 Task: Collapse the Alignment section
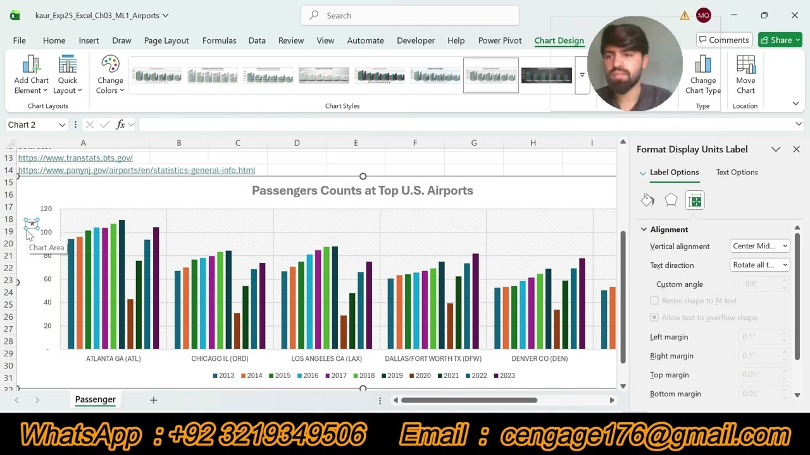[644, 229]
